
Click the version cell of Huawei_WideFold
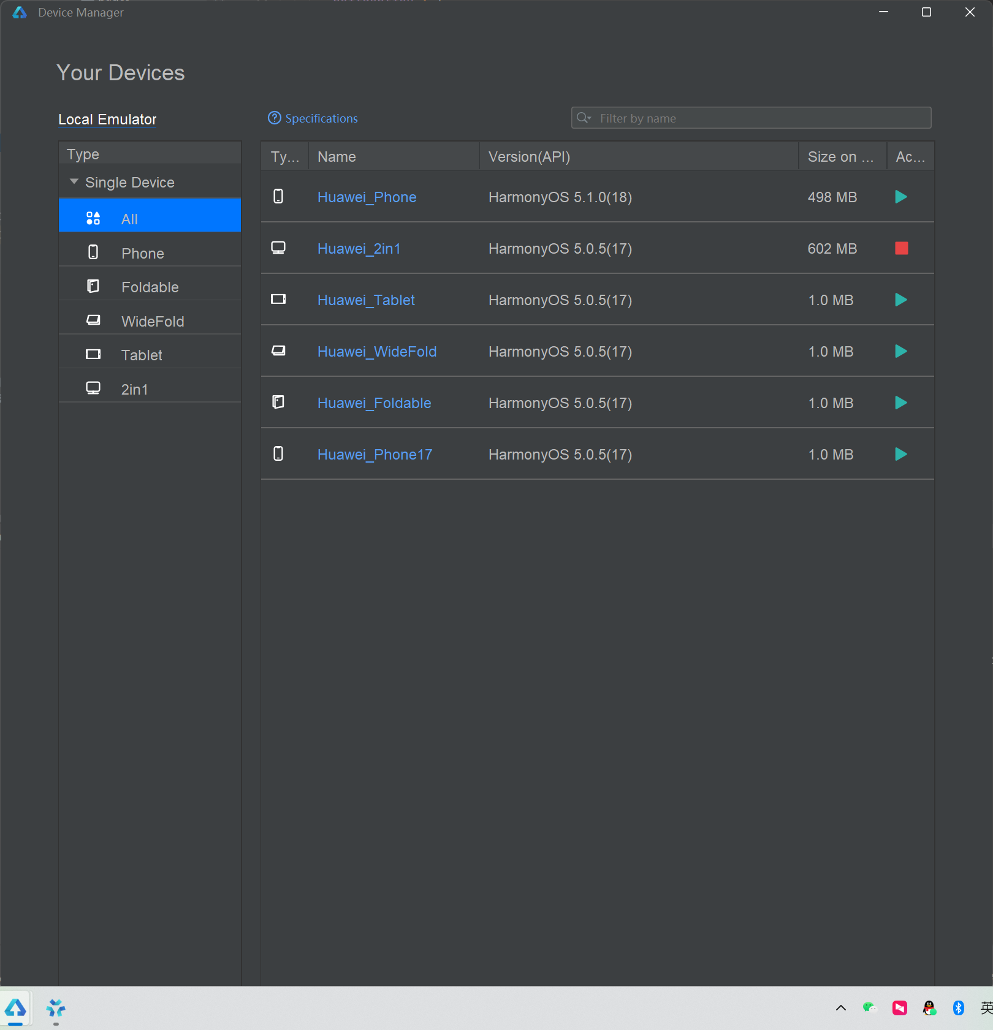tap(560, 352)
